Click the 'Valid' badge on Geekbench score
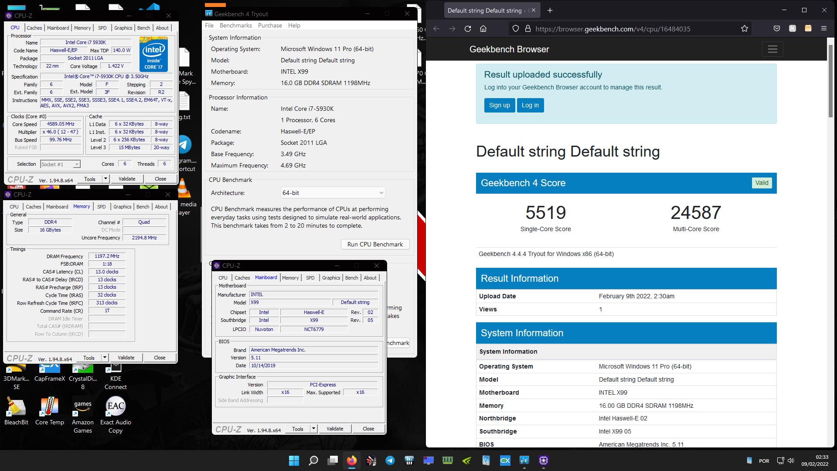This screenshot has height=471, width=837. pos(762,183)
